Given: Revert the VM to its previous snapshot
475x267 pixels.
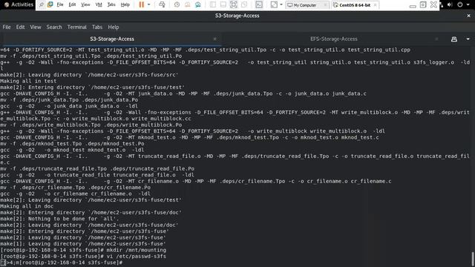Looking at the screenshot, I should tap(188, 5).
